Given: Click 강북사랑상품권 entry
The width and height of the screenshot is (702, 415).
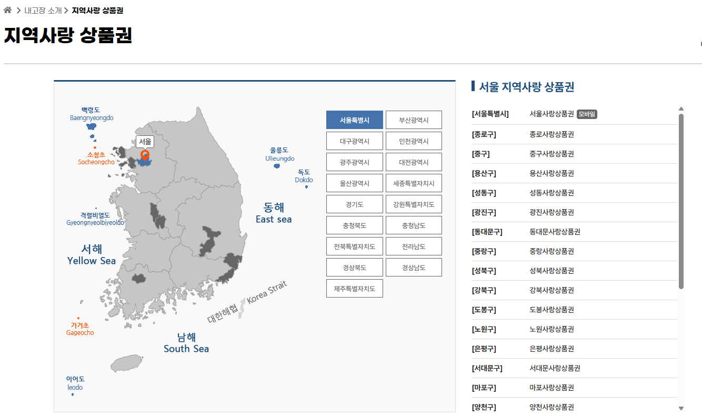Looking at the screenshot, I should pyautogui.click(x=551, y=290).
